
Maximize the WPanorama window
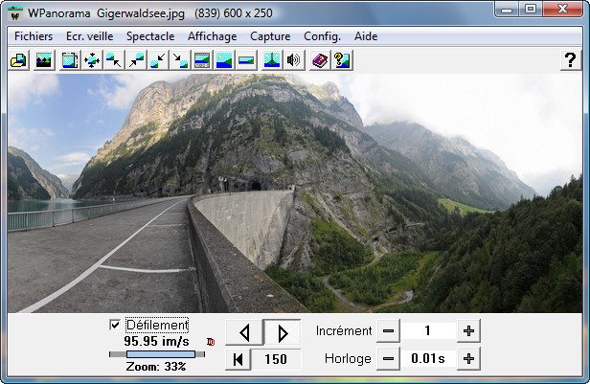(x=531, y=10)
